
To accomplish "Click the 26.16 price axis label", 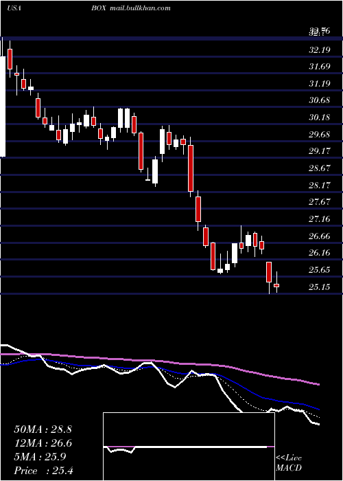I will [x=320, y=253].
